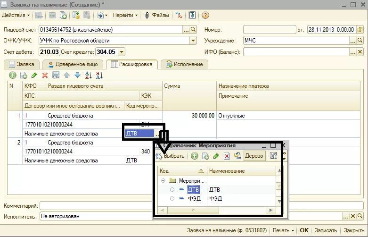The height and width of the screenshot is (237, 368).
Task: Add a table row with the green plus
Action: [13, 75]
